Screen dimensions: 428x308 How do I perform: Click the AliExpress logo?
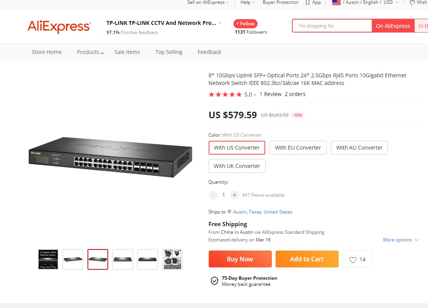point(59,27)
